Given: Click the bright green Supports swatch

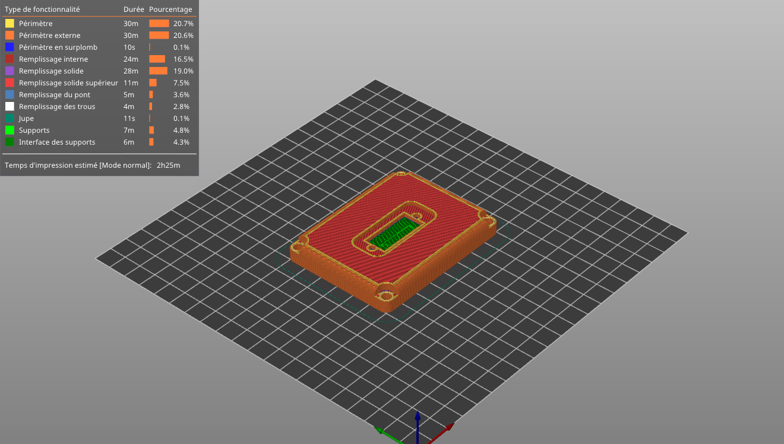Looking at the screenshot, I should (10, 130).
